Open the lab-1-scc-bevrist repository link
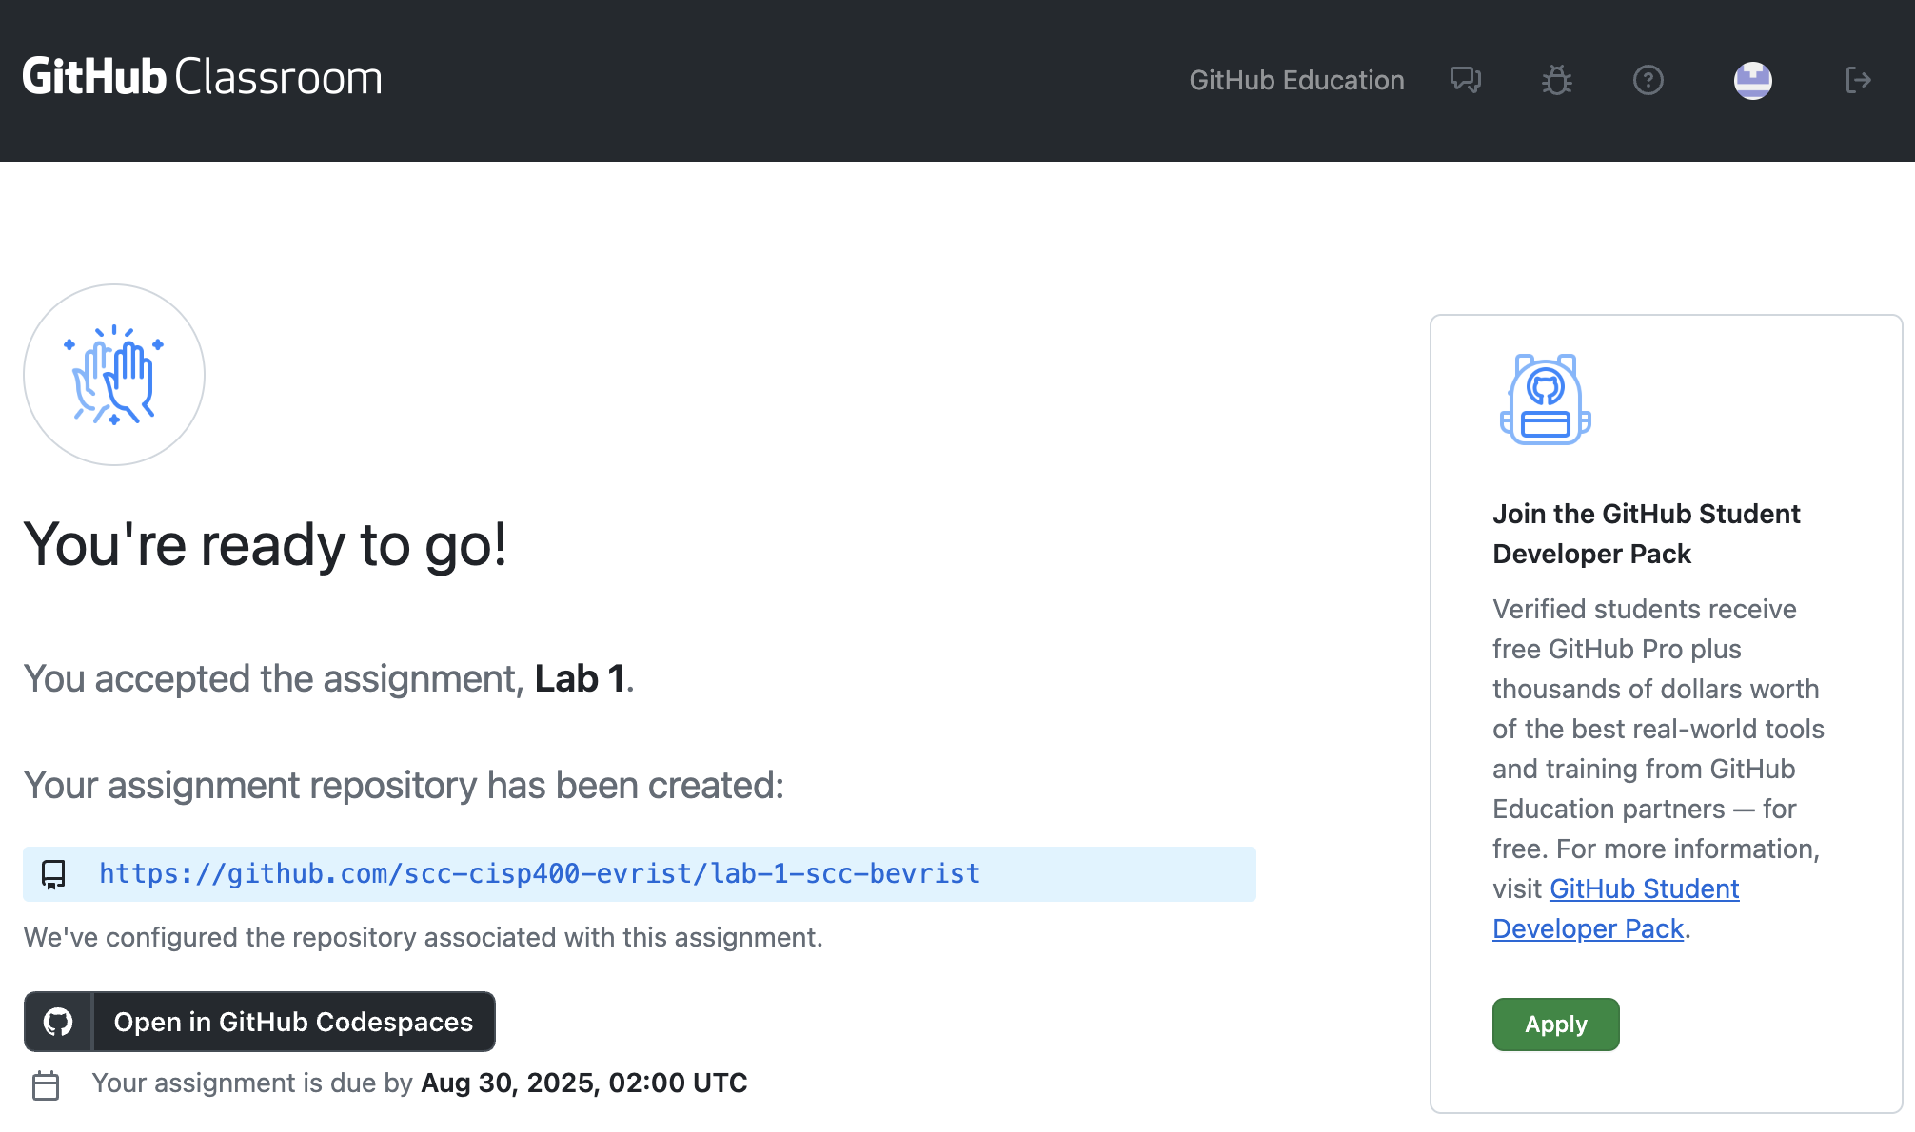The width and height of the screenshot is (1915, 1132). point(540,874)
